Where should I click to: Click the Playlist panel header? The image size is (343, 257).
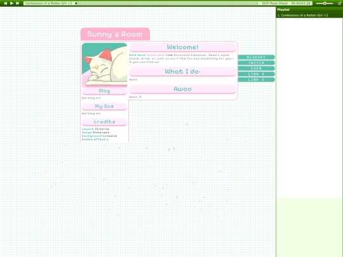point(309,10)
